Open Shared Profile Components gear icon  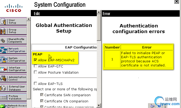(x=3, y=41)
